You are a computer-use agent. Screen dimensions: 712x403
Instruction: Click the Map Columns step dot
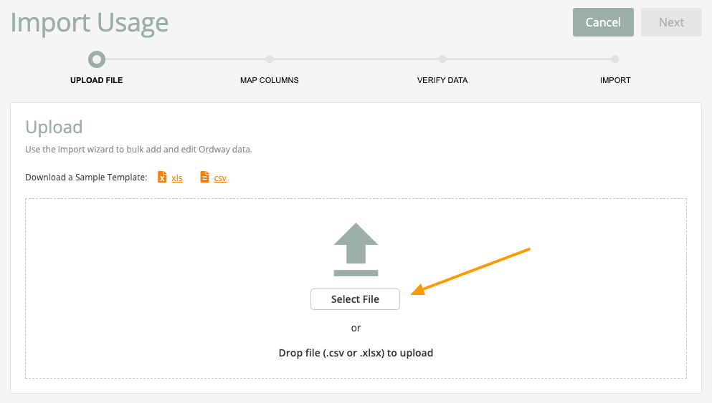click(270, 59)
